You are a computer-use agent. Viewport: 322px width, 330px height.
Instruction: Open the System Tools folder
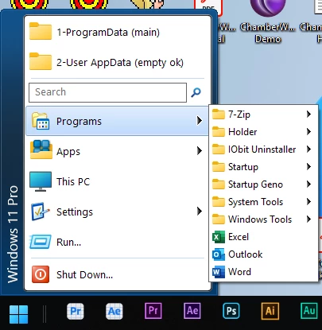pos(263,202)
